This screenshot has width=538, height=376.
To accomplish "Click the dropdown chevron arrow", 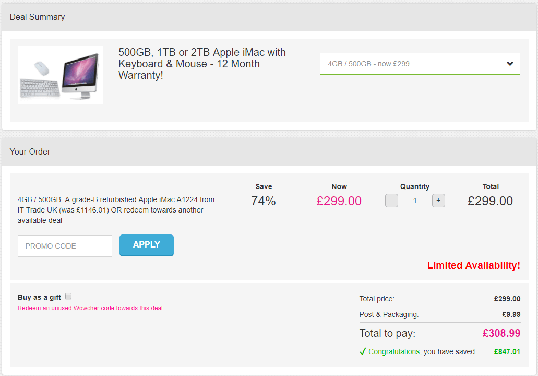I will pos(510,64).
